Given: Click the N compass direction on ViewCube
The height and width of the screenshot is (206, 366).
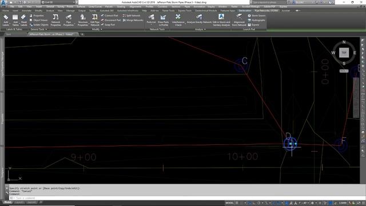Looking at the screenshot, I should [x=344, y=42].
